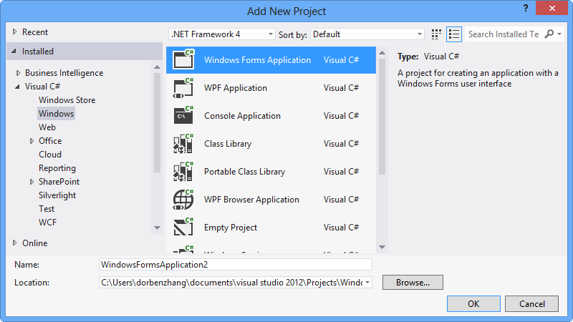Select the Windows Store category

click(67, 100)
